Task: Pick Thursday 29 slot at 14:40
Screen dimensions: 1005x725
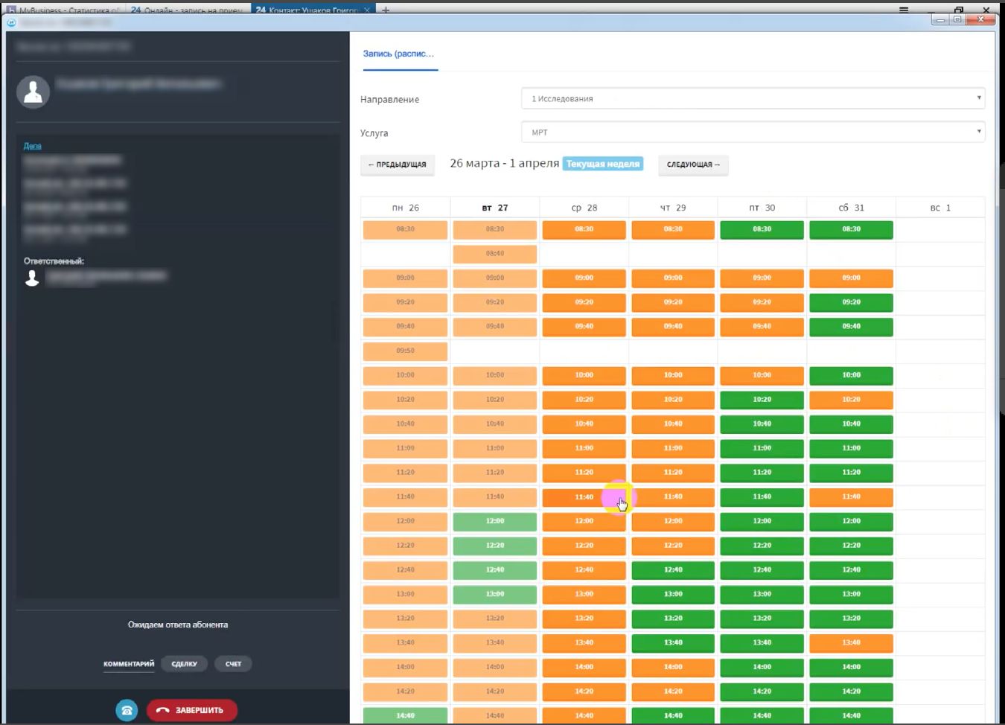Action: click(x=673, y=715)
